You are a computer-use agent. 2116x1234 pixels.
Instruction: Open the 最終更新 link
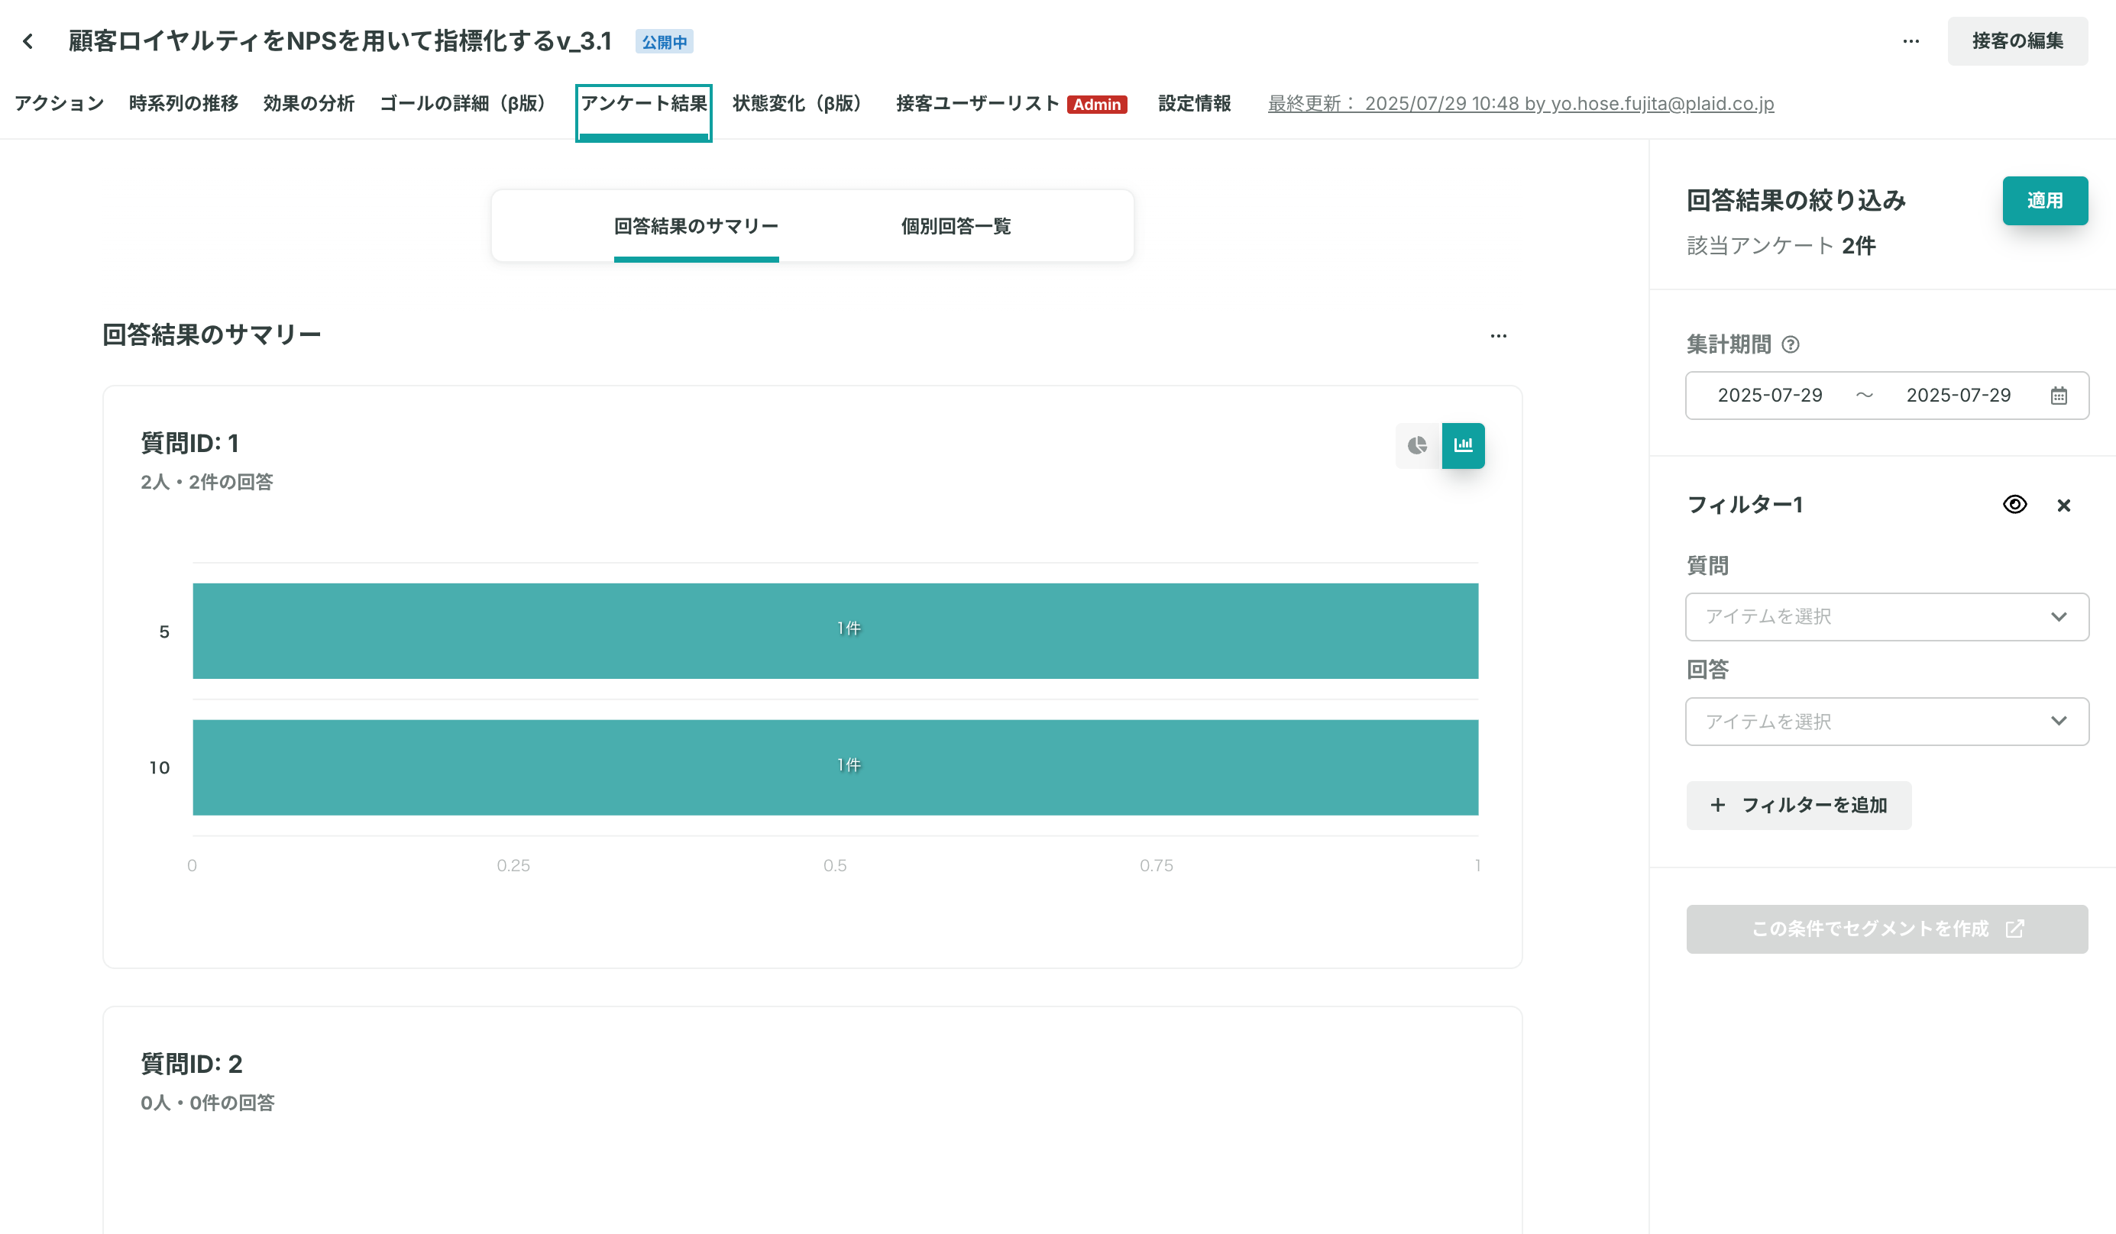coord(1520,103)
